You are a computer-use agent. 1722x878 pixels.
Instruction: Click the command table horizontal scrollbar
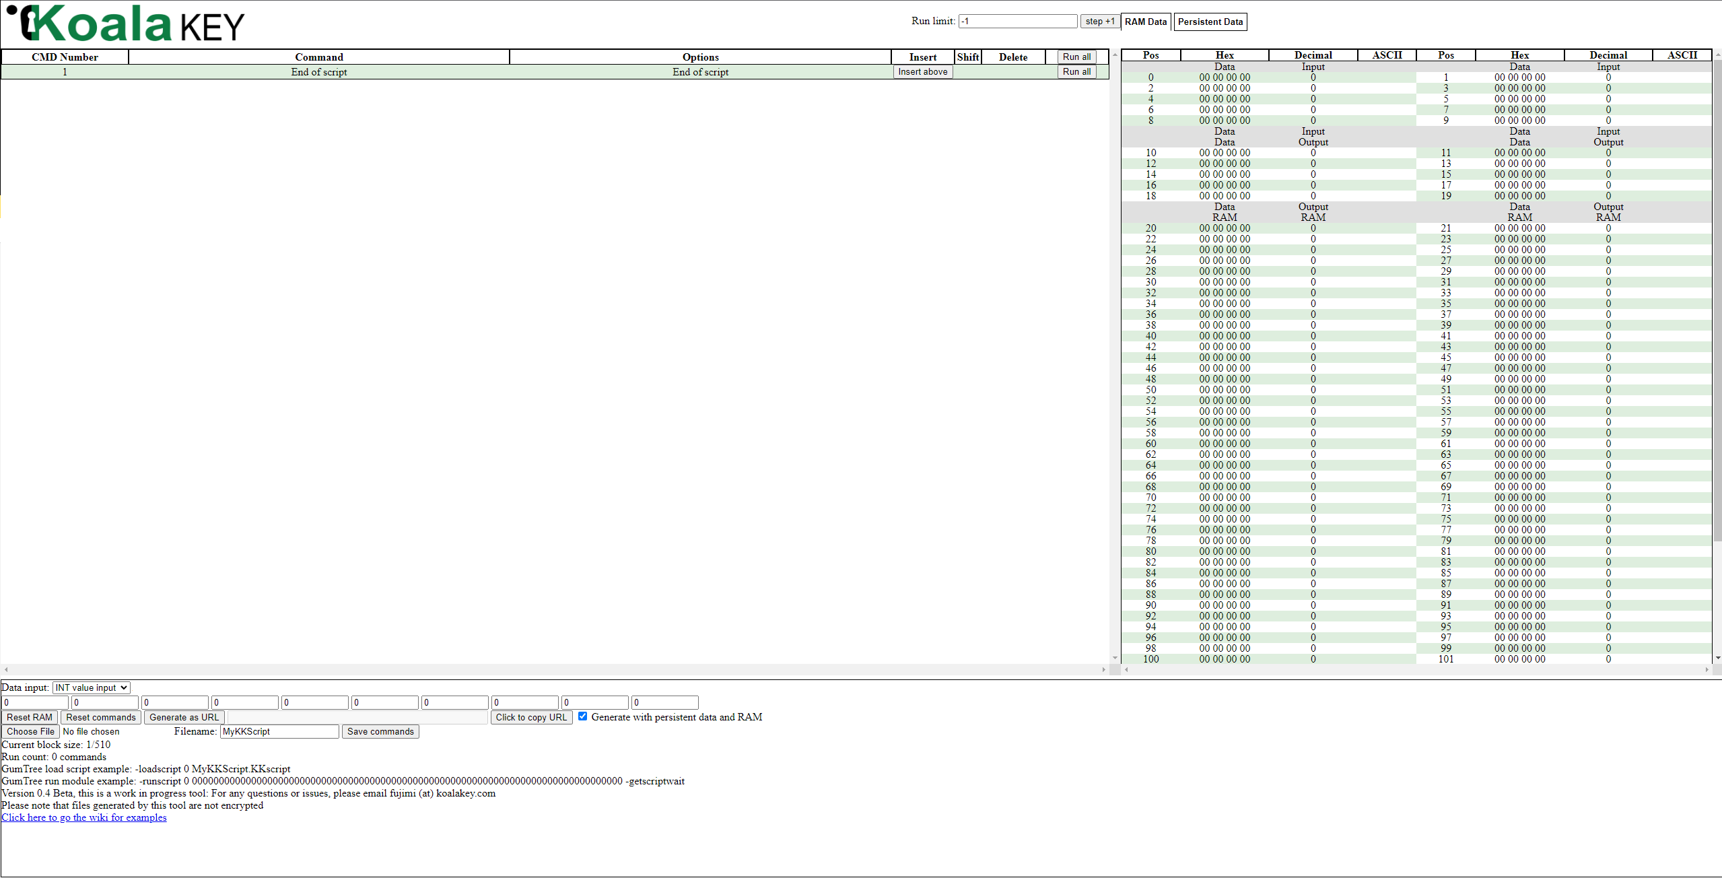[x=555, y=669]
